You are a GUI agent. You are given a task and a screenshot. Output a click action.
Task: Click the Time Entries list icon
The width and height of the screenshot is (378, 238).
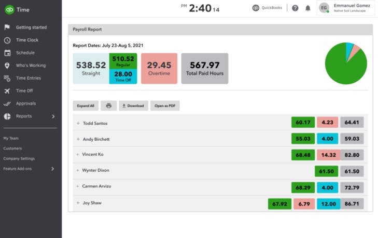[x=7, y=78]
